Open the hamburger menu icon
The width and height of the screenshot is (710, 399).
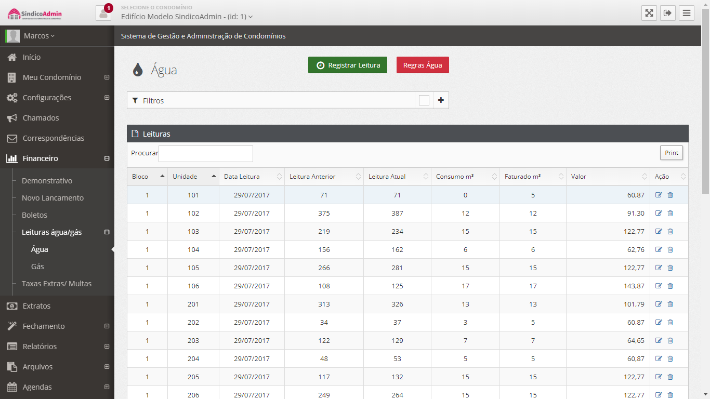[687, 13]
